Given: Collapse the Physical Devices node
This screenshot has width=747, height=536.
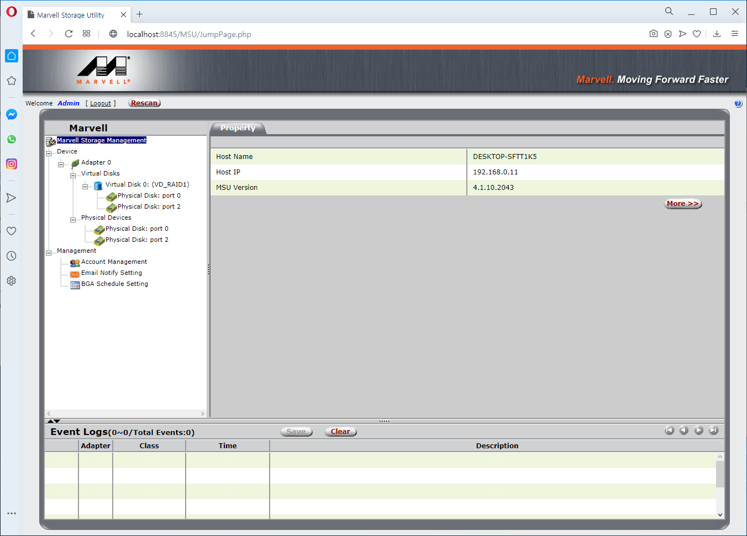Looking at the screenshot, I should pos(73,220).
